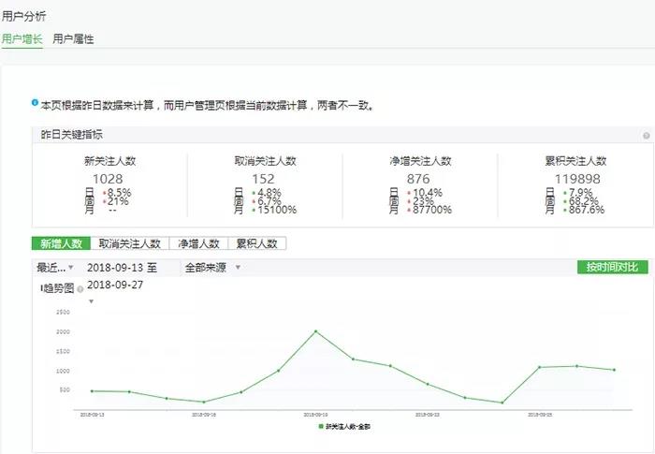Show the 净增人数 trend
The height and width of the screenshot is (454, 655).
click(197, 243)
